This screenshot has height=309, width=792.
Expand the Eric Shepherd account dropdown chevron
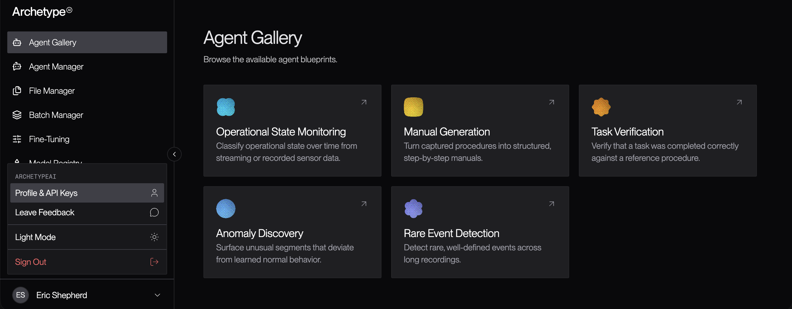pos(157,295)
